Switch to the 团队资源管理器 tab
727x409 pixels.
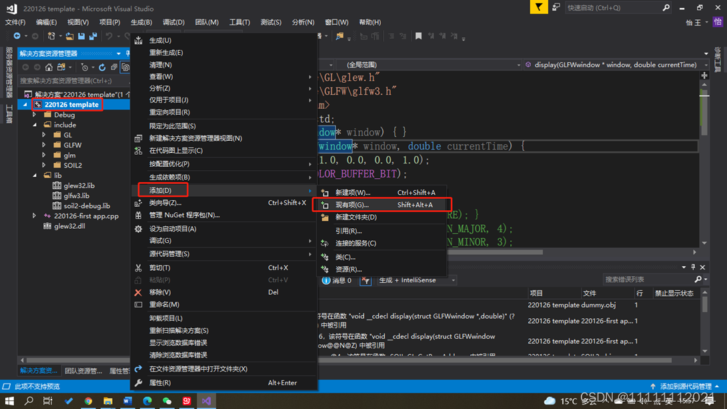83,371
